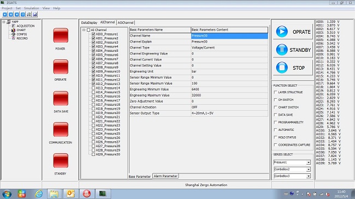Select the Engineering Maximum Value 32000 cell

coord(229,95)
